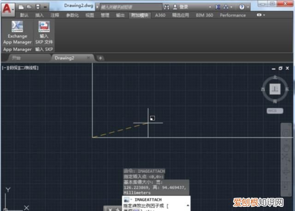Image resolution: width=295 pixels, height=211 pixels.
Task: Click the ViewCube top face 上
Action: 275,89
